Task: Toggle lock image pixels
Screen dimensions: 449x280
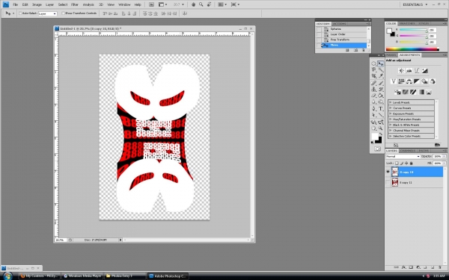Action: click(401, 163)
